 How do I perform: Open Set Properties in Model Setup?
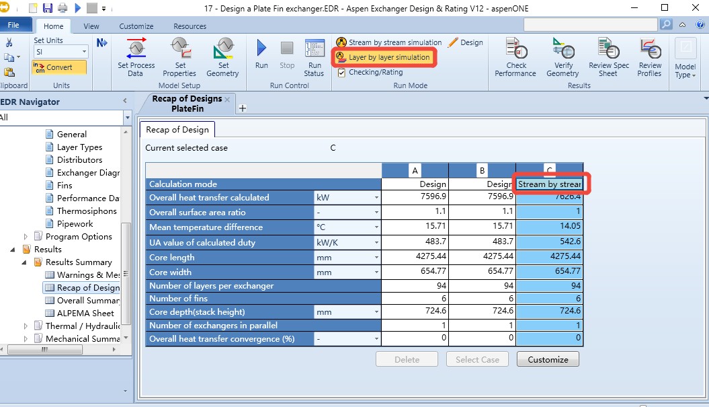pyautogui.click(x=179, y=49)
